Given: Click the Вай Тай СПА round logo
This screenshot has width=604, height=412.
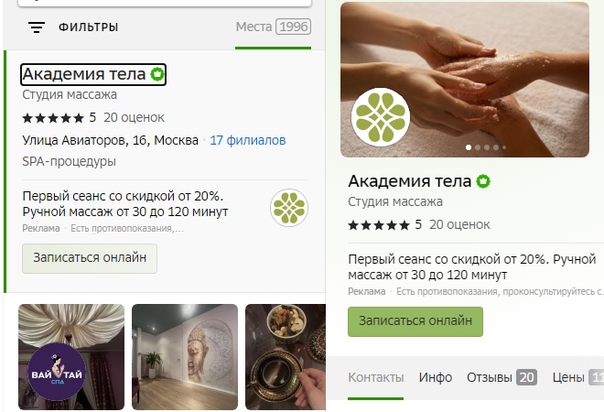Looking at the screenshot, I should pos(56,373).
